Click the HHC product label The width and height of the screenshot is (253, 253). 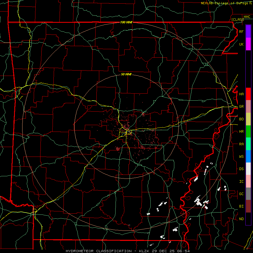coord(247,17)
